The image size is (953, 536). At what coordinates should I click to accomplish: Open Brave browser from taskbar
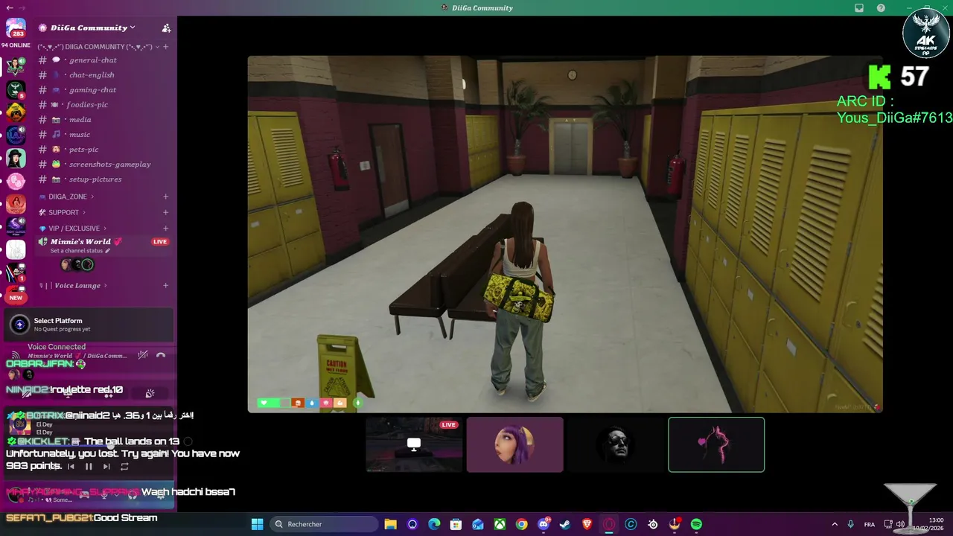tap(587, 524)
